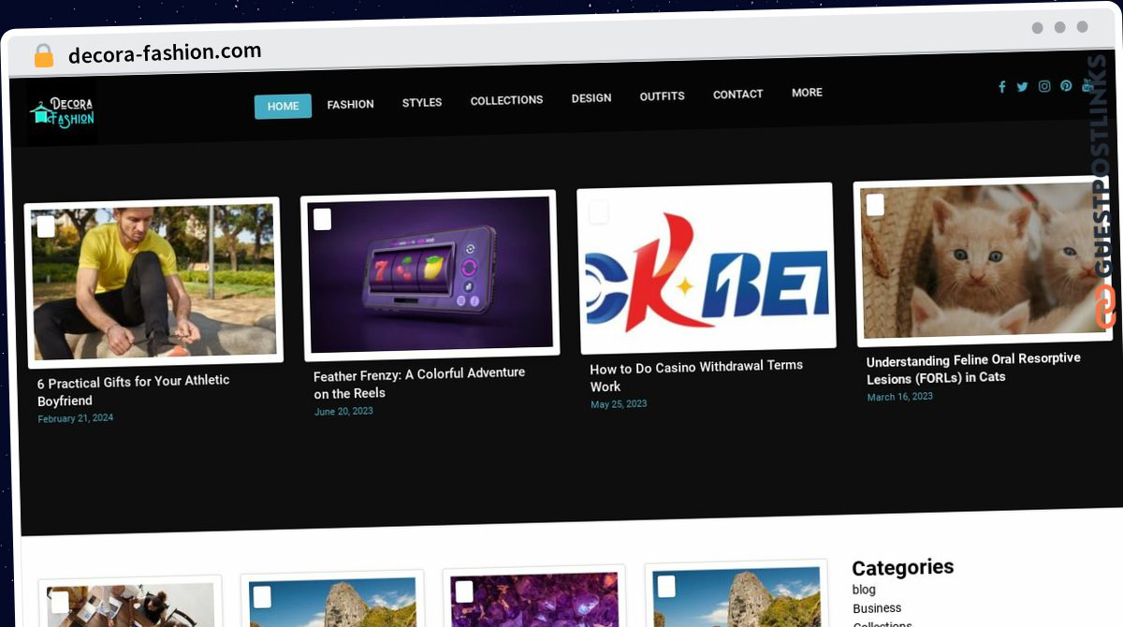Open 'How to Do Casino Withdrawal Terms Work' article
The height and width of the screenshot is (627, 1123).
[696, 375]
